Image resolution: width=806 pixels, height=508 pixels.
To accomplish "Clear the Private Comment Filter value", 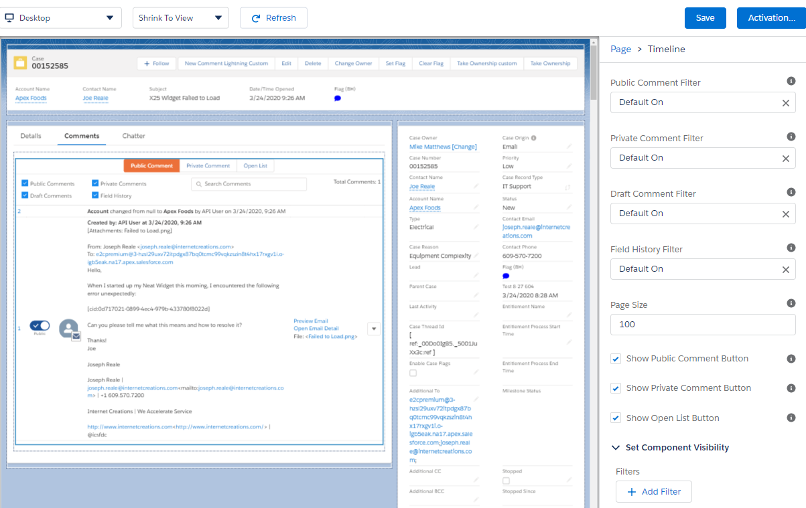I will click(785, 159).
